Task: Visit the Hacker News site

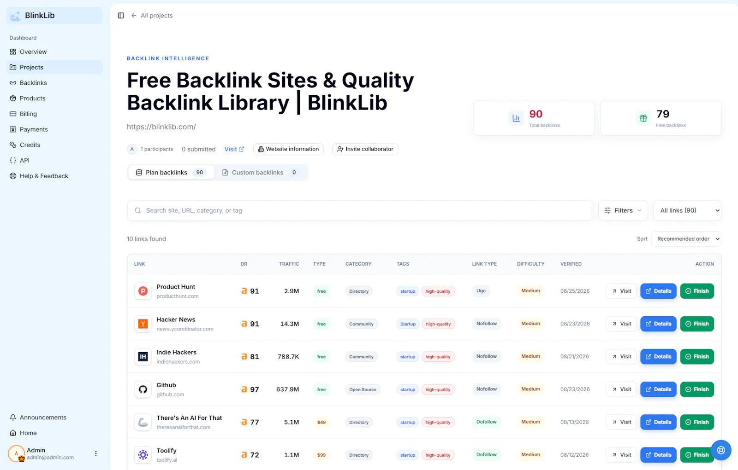Action: click(x=621, y=324)
